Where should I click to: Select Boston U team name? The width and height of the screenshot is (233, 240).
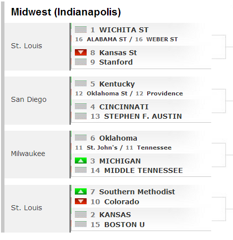(x=124, y=225)
